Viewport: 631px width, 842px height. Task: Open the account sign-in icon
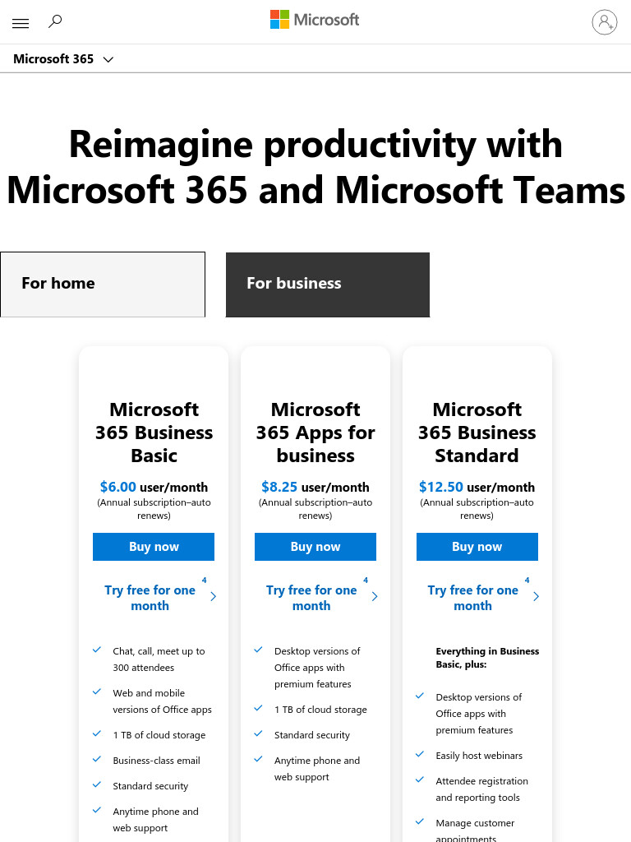604,22
